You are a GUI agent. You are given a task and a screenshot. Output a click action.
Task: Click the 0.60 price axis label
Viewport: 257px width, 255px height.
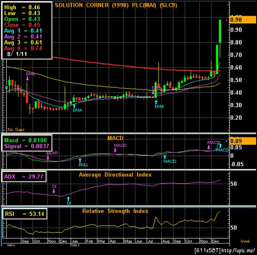(236, 67)
